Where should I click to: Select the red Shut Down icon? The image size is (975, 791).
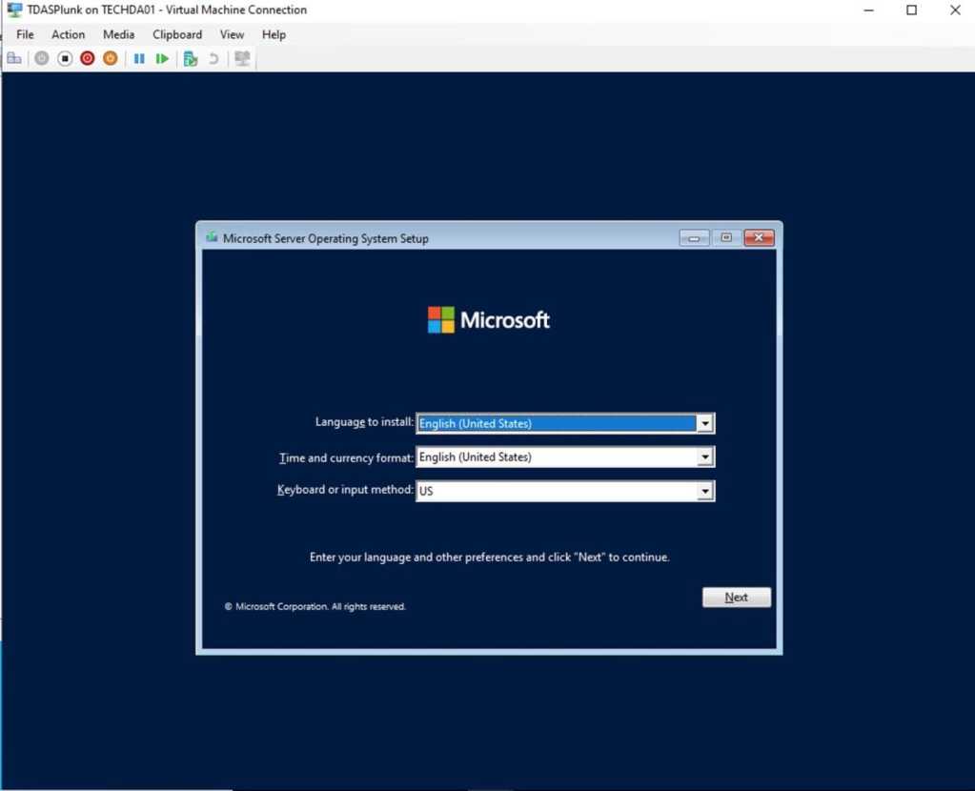click(x=87, y=58)
